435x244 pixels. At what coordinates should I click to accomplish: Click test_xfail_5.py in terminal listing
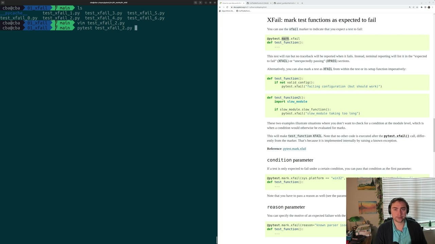[146, 13]
